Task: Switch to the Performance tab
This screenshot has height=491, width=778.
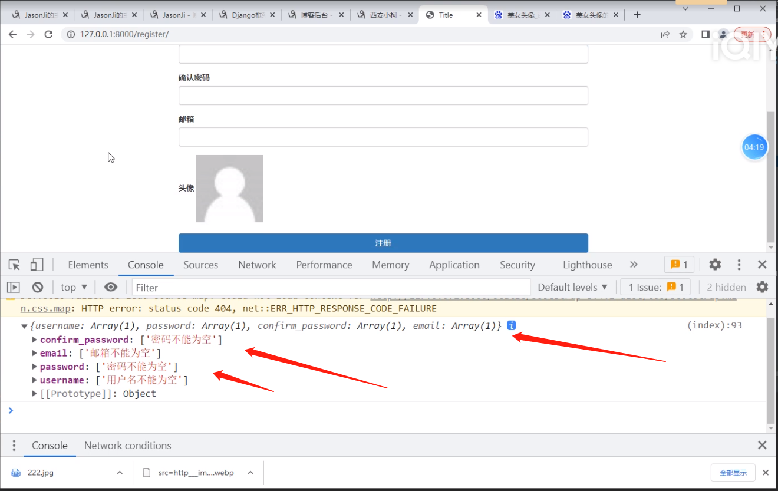Action: coord(324,265)
